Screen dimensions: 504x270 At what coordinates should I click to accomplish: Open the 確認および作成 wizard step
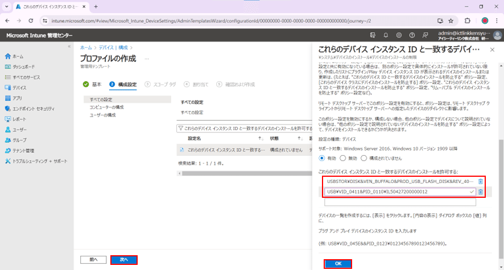click(x=236, y=85)
